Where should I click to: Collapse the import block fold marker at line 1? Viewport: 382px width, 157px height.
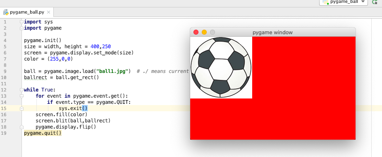click(21, 22)
